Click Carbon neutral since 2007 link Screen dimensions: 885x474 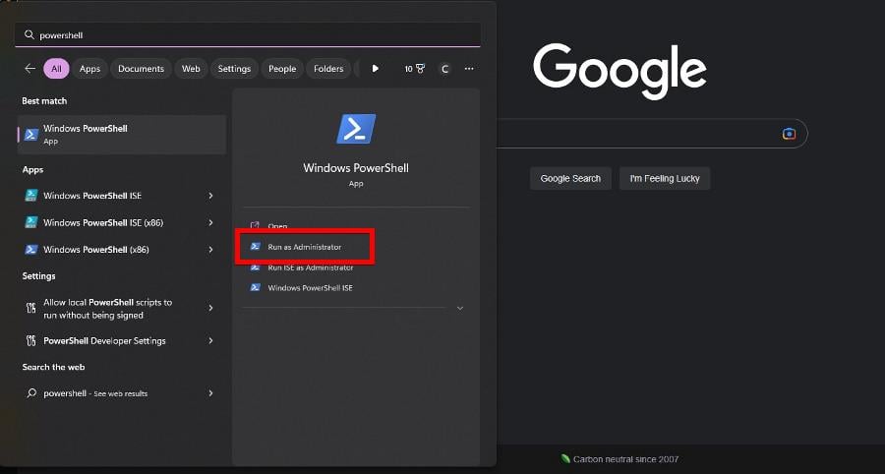pos(619,459)
